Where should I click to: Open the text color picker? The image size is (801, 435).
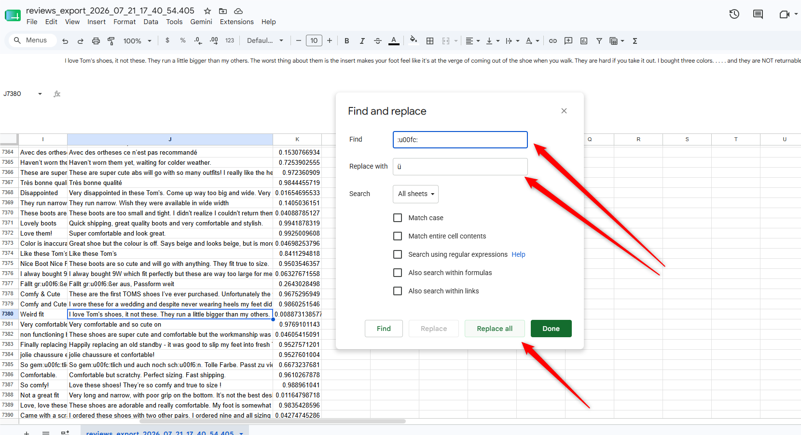[394, 41]
